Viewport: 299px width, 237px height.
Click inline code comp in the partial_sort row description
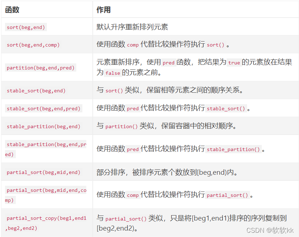[x=133, y=195]
